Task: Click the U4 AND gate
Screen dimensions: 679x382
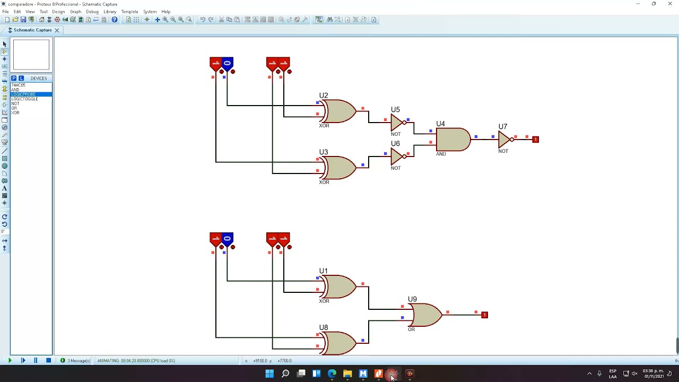Action: click(x=453, y=140)
